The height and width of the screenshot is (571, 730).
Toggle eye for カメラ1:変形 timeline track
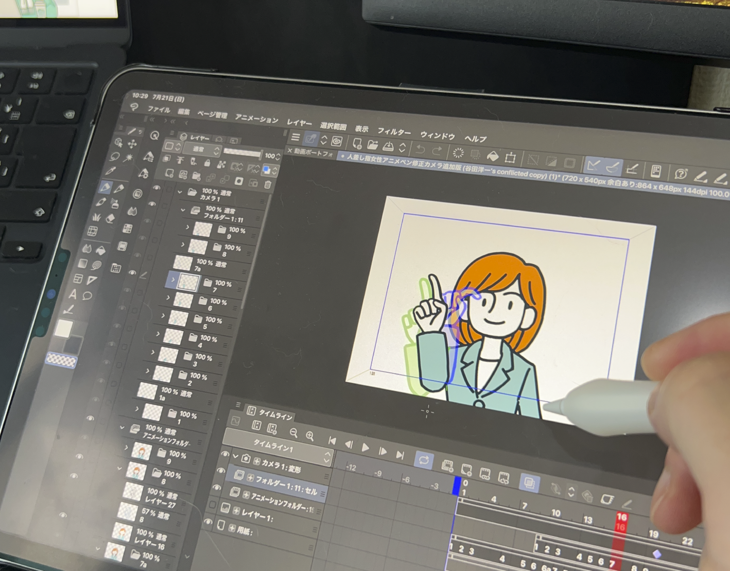(x=225, y=455)
